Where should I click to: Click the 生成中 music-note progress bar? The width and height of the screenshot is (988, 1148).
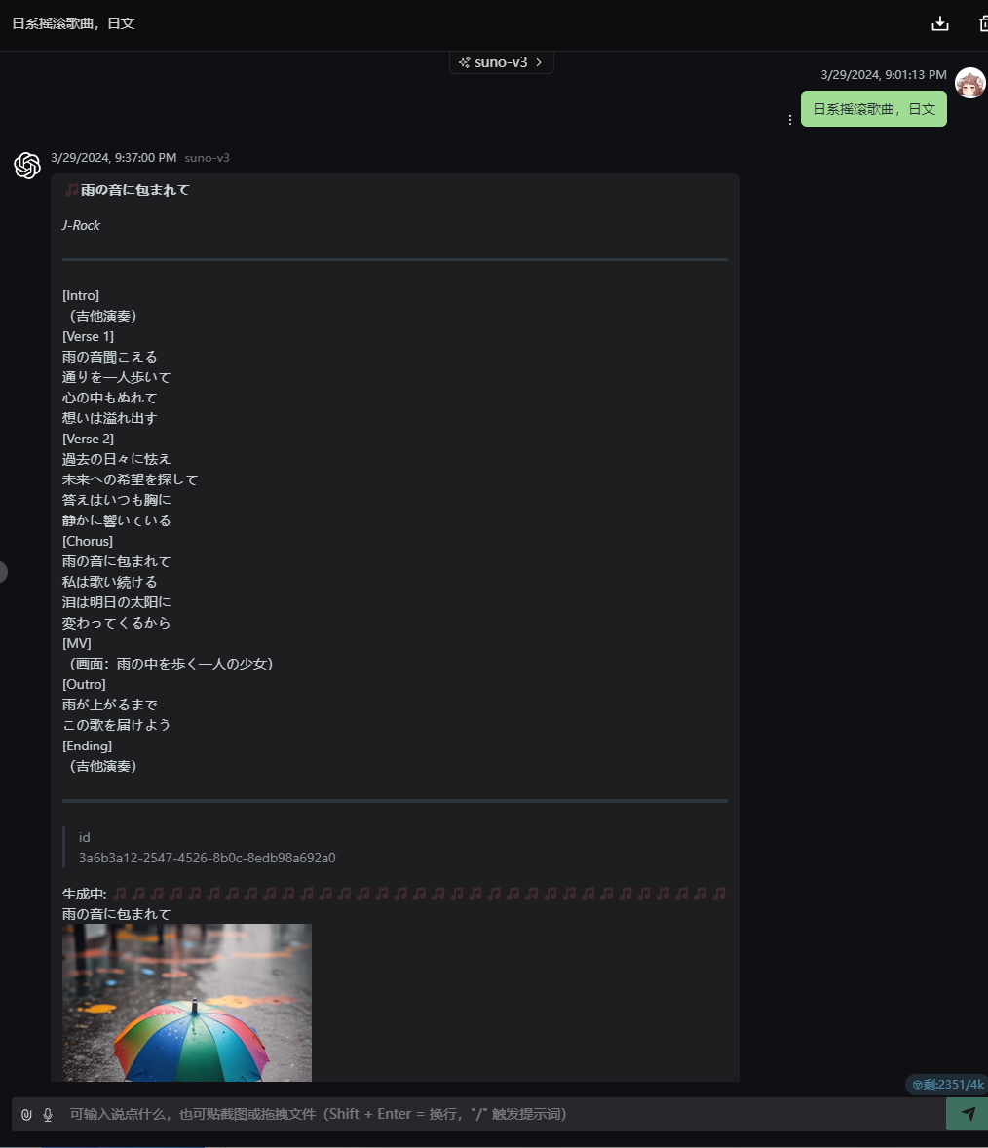click(419, 894)
